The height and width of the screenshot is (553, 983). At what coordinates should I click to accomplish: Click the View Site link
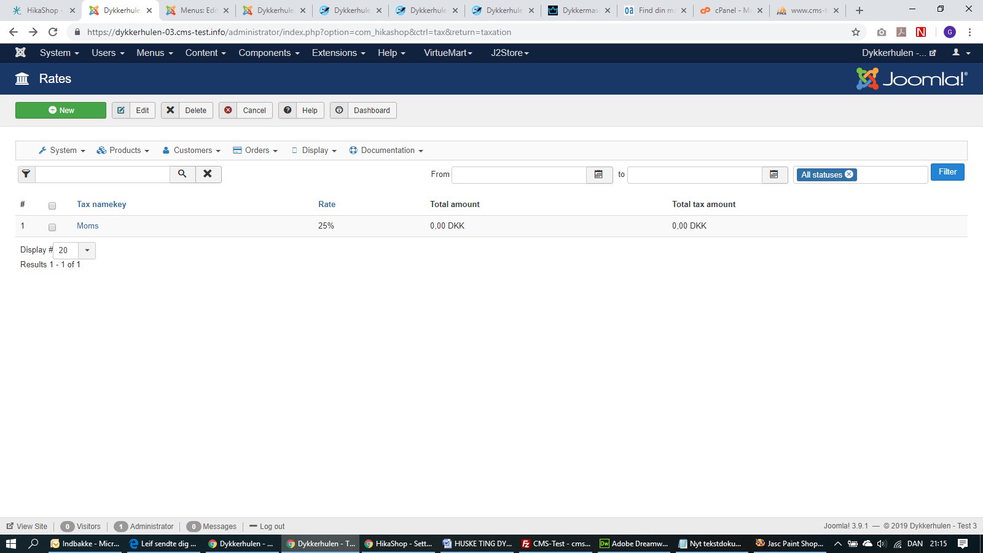27,527
